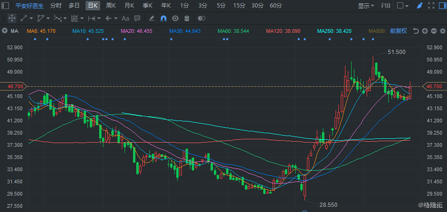Open the F10 company info button
This screenshot has width=447, height=212.
click(x=386, y=6)
